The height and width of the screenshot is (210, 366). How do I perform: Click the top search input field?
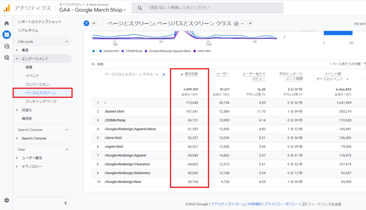pyautogui.click(x=207, y=8)
